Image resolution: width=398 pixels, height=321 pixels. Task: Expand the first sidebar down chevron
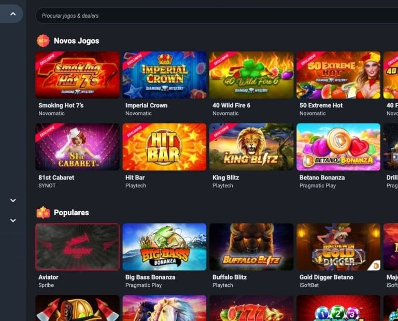point(13,201)
